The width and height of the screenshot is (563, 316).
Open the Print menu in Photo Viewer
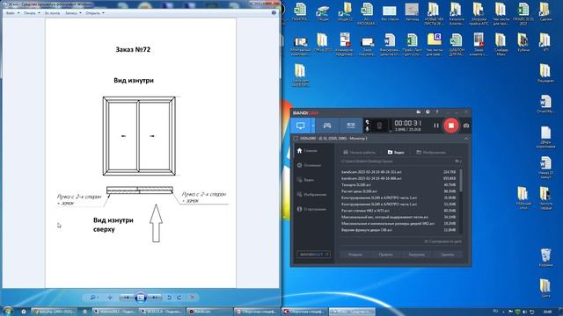pyautogui.click(x=32, y=13)
